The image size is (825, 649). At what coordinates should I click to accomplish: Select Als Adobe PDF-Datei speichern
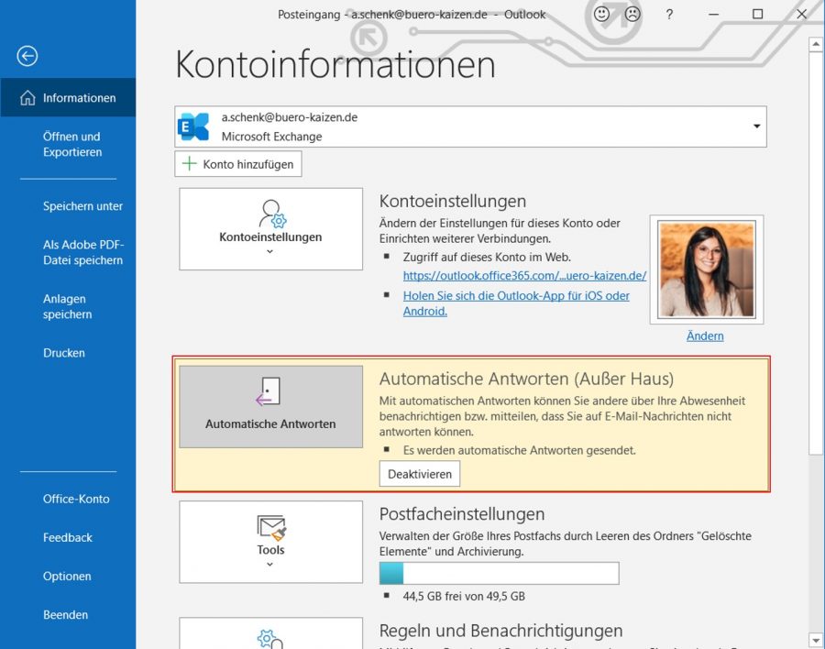[x=83, y=253]
